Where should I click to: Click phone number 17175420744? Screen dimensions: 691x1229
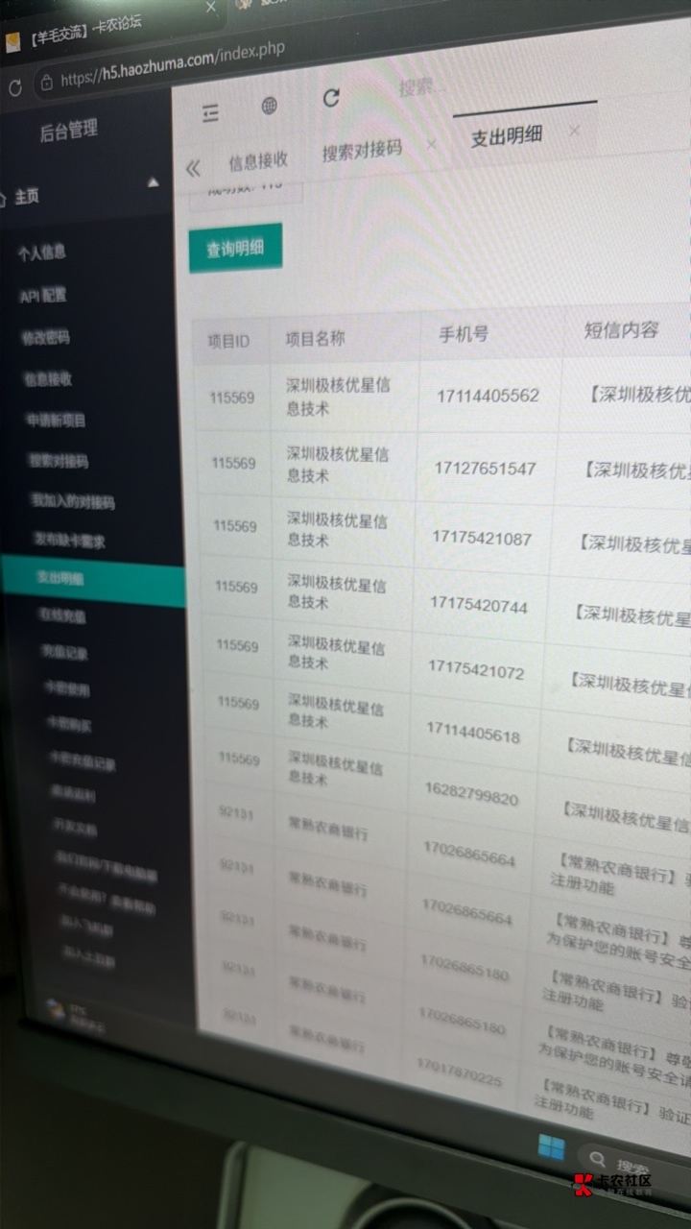(x=478, y=607)
